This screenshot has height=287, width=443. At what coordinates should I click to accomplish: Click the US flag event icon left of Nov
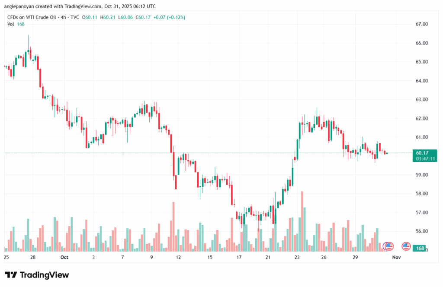tap(388, 246)
